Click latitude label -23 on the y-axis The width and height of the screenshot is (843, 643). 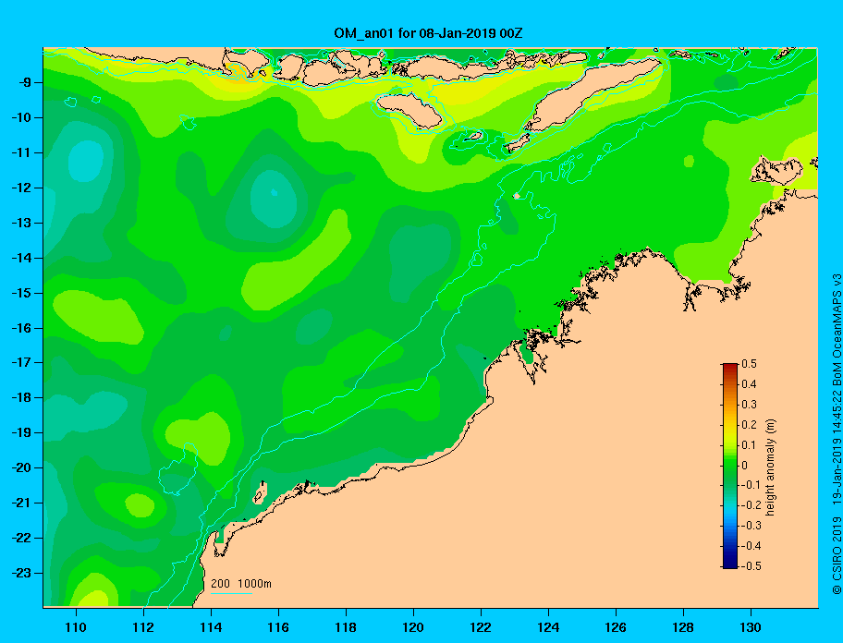point(20,573)
